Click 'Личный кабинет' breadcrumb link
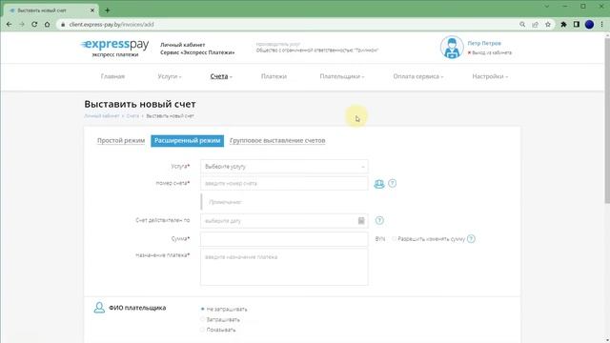610x343 pixels. (x=102, y=116)
